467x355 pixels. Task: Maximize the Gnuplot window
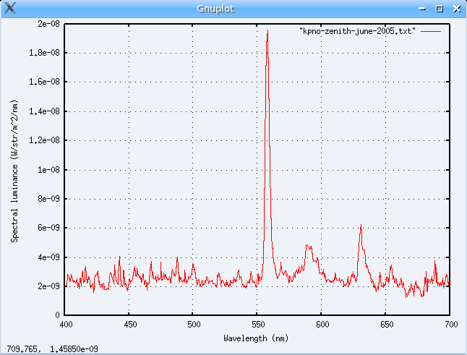pyautogui.click(x=440, y=9)
